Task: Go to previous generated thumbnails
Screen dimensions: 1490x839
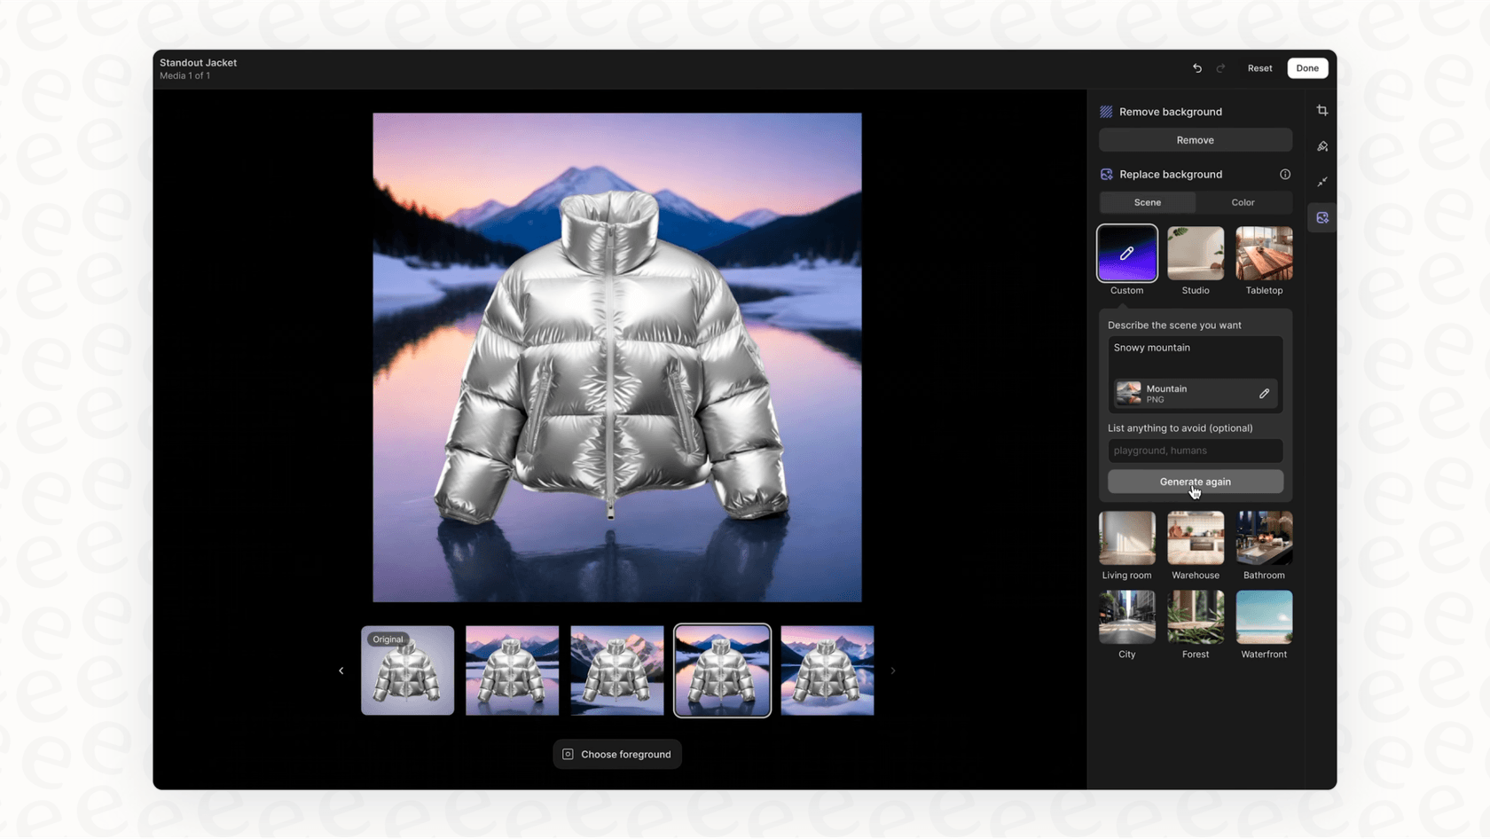Action: click(341, 670)
